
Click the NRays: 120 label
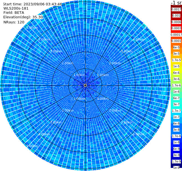(x=14, y=22)
